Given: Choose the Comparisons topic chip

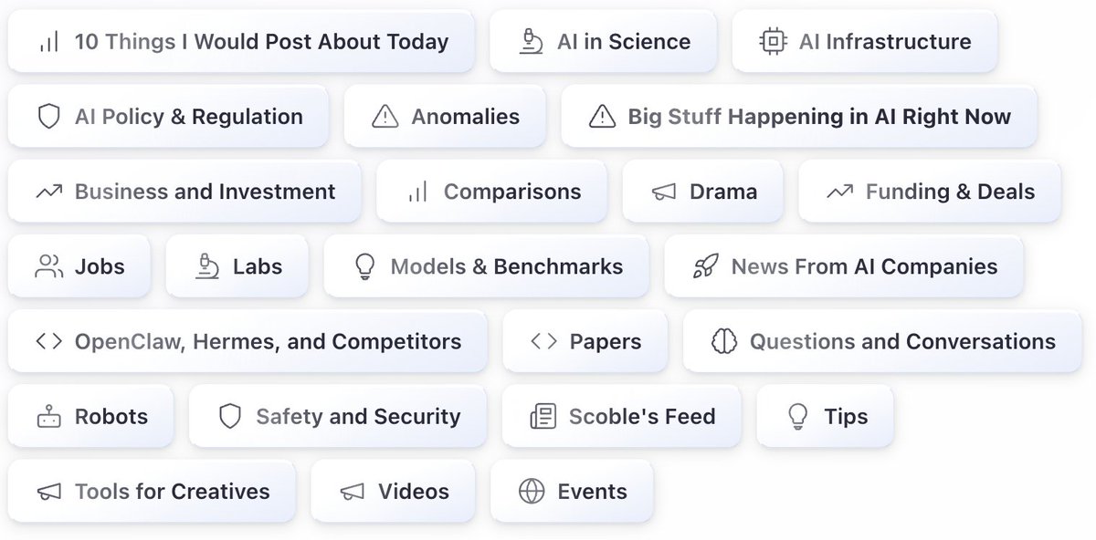Looking at the screenshot, I should [492, 192].
